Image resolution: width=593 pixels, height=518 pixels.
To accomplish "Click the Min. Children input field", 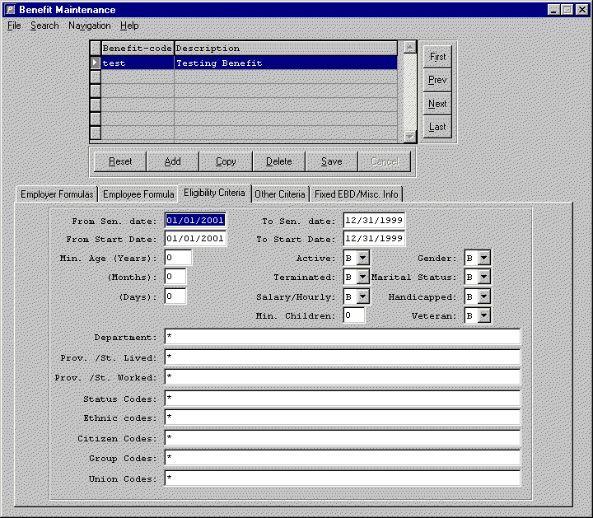I will click(x=354, y=315).
